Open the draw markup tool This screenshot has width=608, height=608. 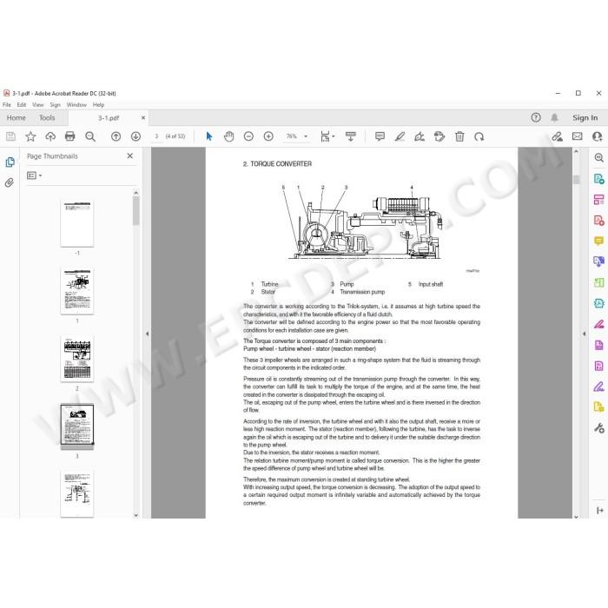click(x=420, y=136)
